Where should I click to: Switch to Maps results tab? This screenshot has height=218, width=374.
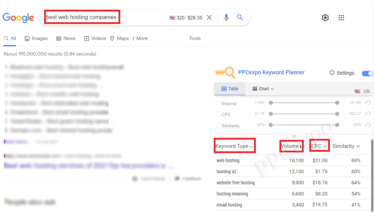point(119,39)
